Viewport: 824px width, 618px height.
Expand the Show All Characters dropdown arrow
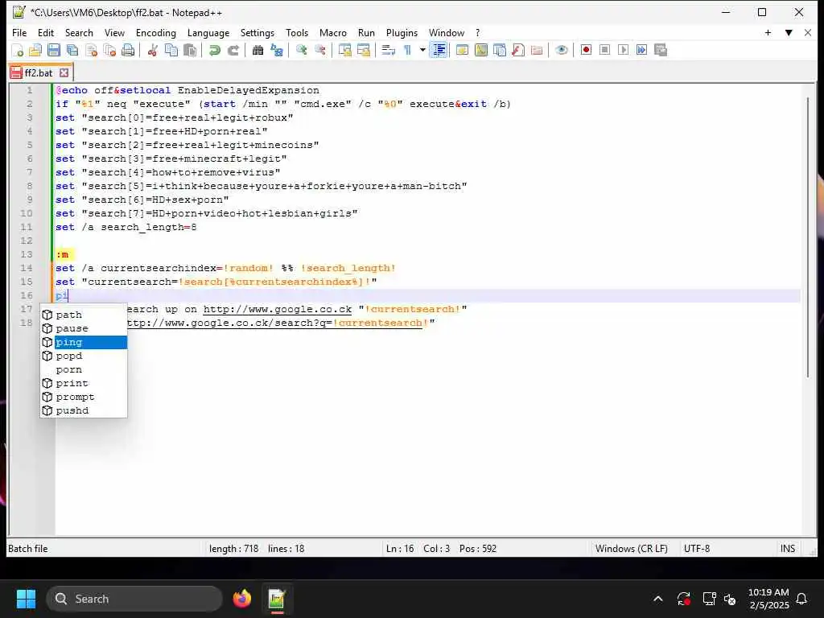tap(422, 51)
